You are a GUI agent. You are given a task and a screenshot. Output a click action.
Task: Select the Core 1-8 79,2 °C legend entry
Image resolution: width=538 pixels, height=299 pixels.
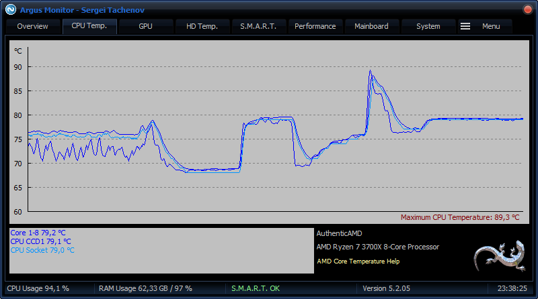38,233
